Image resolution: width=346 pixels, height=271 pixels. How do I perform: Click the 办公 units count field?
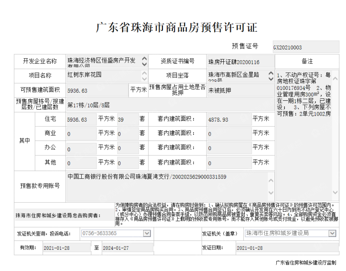(128, 148)
